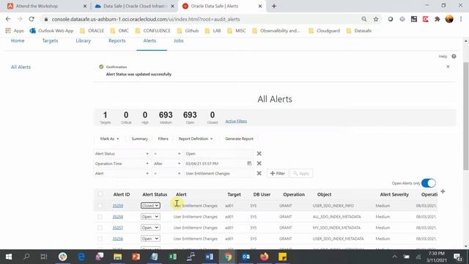Open Chrome three-dot menu
The image size is (469, 264).
click(x=461, y=19)
